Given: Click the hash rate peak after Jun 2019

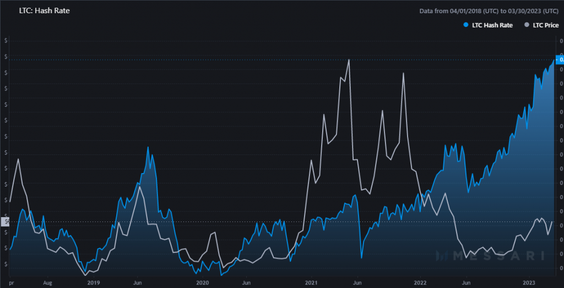Looking at the screenshot, I should 148,147.
